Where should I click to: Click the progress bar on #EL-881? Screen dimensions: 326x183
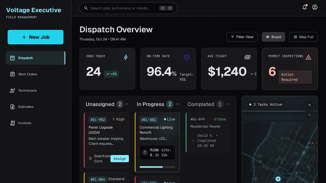pos(157,167)
